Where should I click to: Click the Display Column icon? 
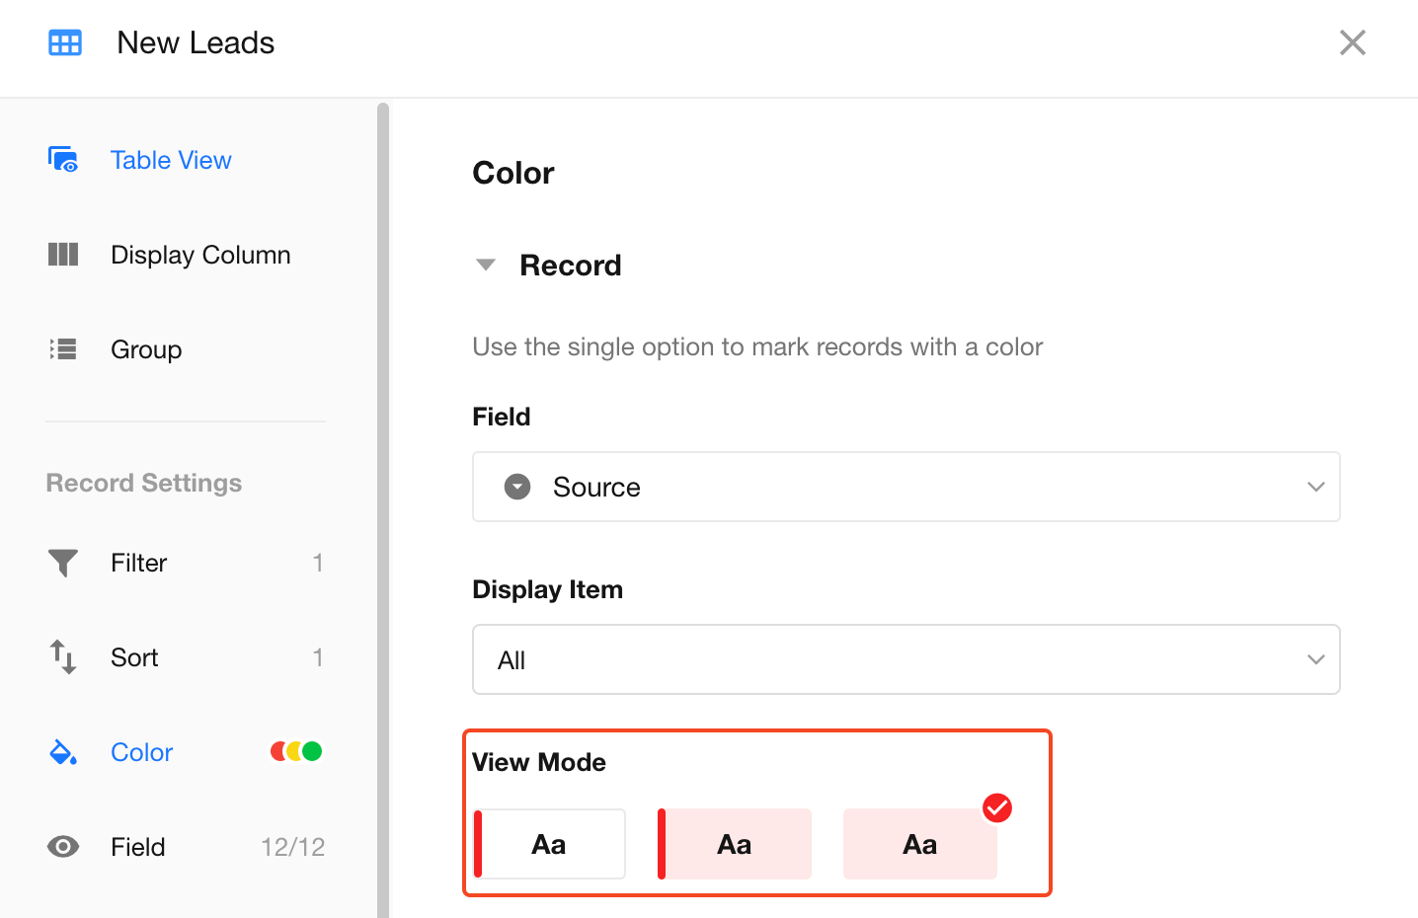pyautogui.click(x=63, y=255)
